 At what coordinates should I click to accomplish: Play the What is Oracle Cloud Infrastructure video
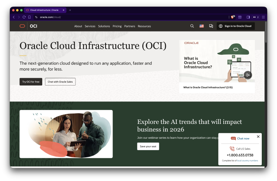click(248, 75)
